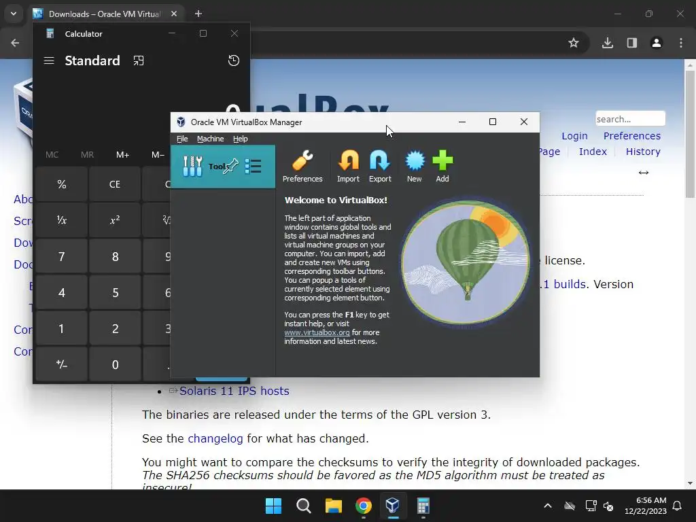Click calculator x squared key

click(x=114, y=220)
